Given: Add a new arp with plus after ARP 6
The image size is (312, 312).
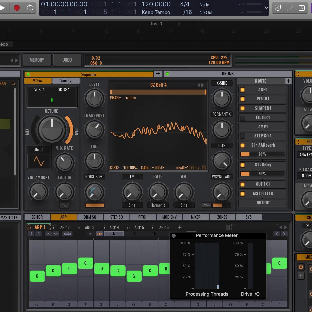Looking at the screenshot, I should [x=180, y=227].
